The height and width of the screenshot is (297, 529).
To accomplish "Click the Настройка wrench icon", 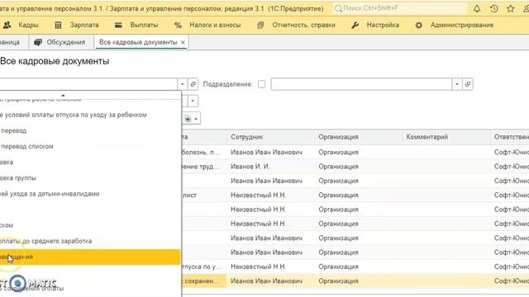I will [355, 25].
